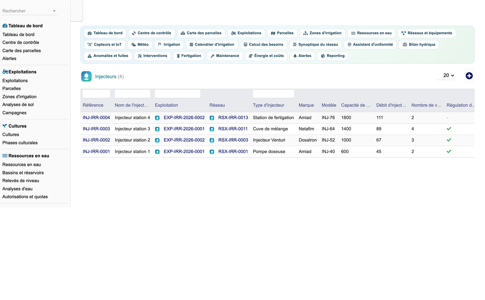The width and height of the screenshot is (485, 300).
Task: Open Assistant d'uniformité toolbar button
Action: point(370,44)
